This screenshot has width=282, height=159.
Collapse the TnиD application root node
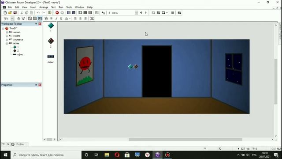[x=3, y=28]
